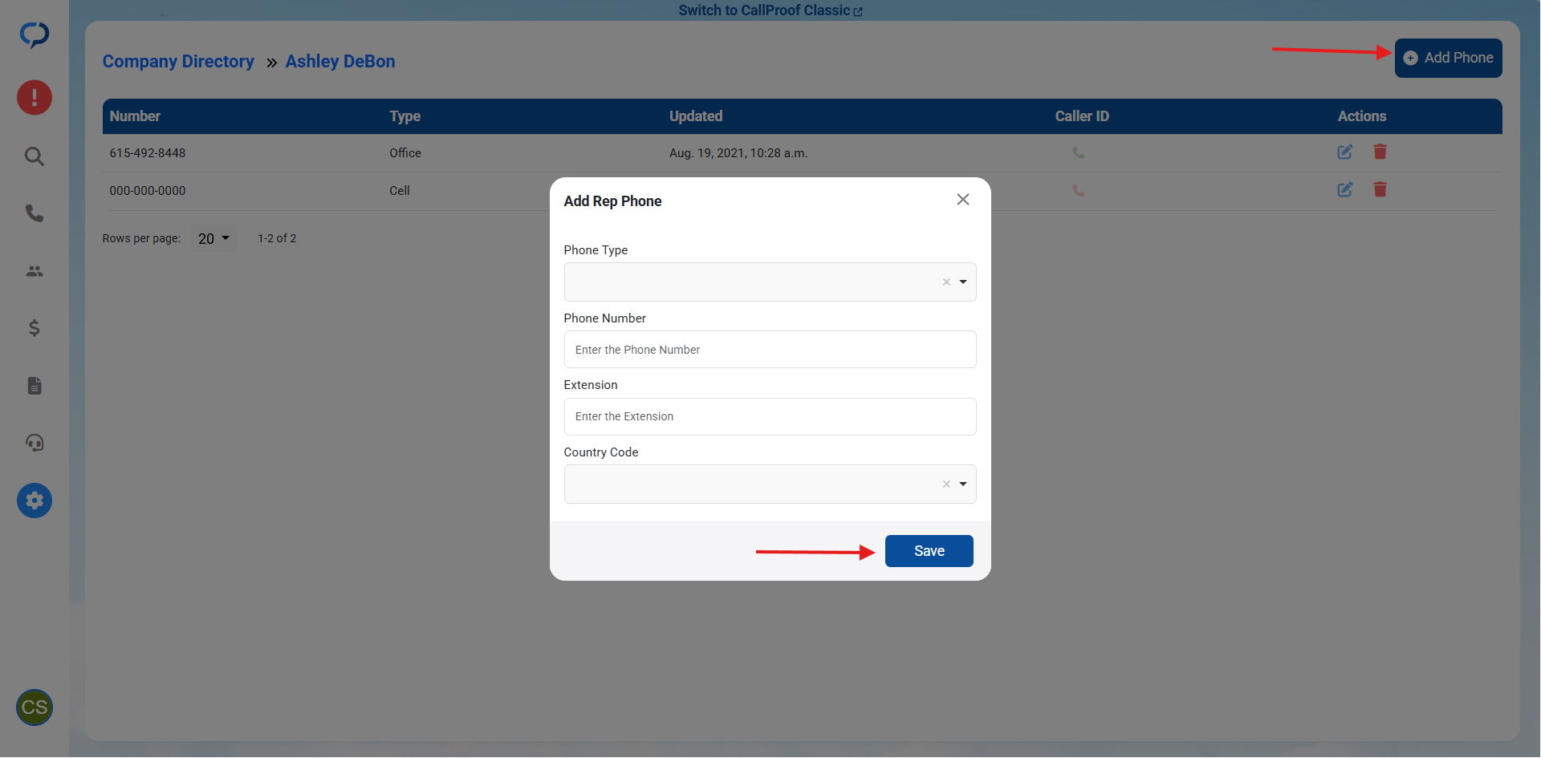Open Ashley DeBon breadcrumb link
Screen dimensions: 1541x758
[340, 62]
